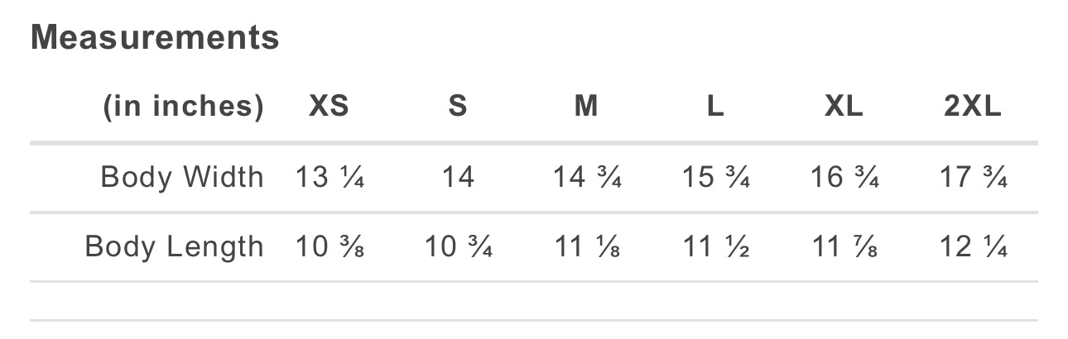
Task: Click the XS body width value 13 ¼
Action: point(330,177)
